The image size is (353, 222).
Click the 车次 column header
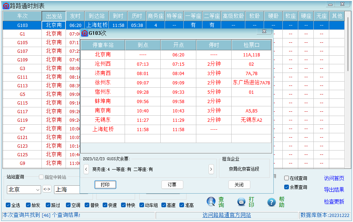pyautogui.click(x=22, y=16)
